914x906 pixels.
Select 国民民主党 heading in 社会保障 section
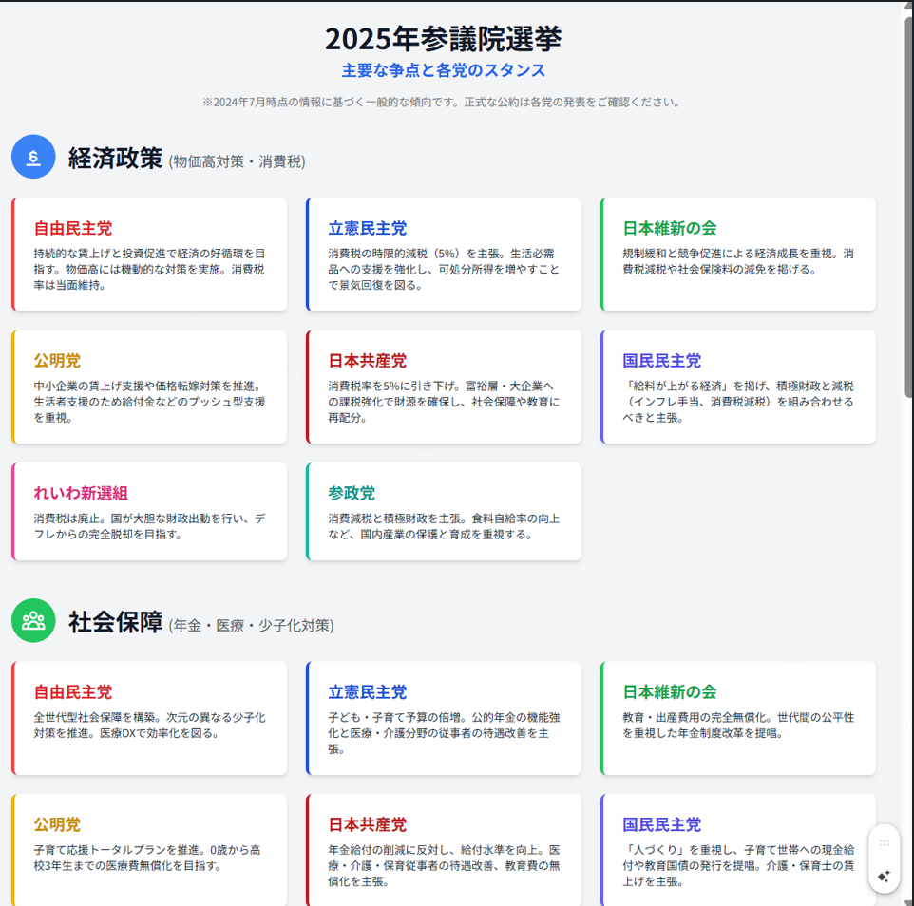(661, 824)
